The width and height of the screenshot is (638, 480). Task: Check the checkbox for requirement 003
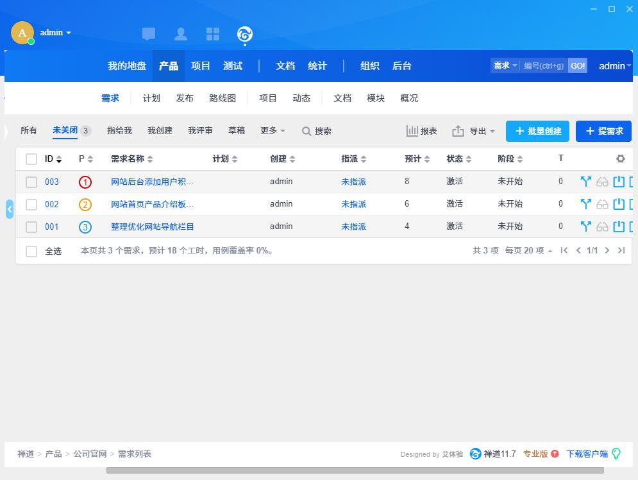(31, 182)
